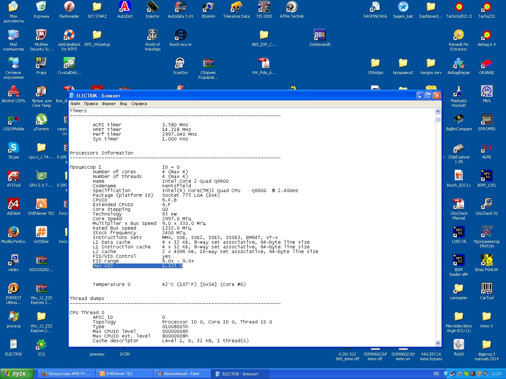Select the Tolerance Data desktop icon
The image size is (506, 379).
[x=236, y=10]
